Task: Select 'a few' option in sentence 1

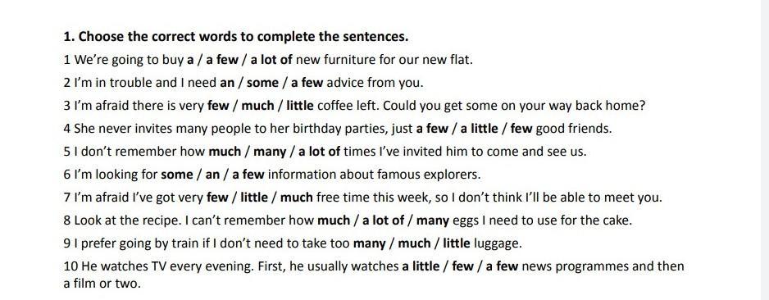Action: [222, 60]
